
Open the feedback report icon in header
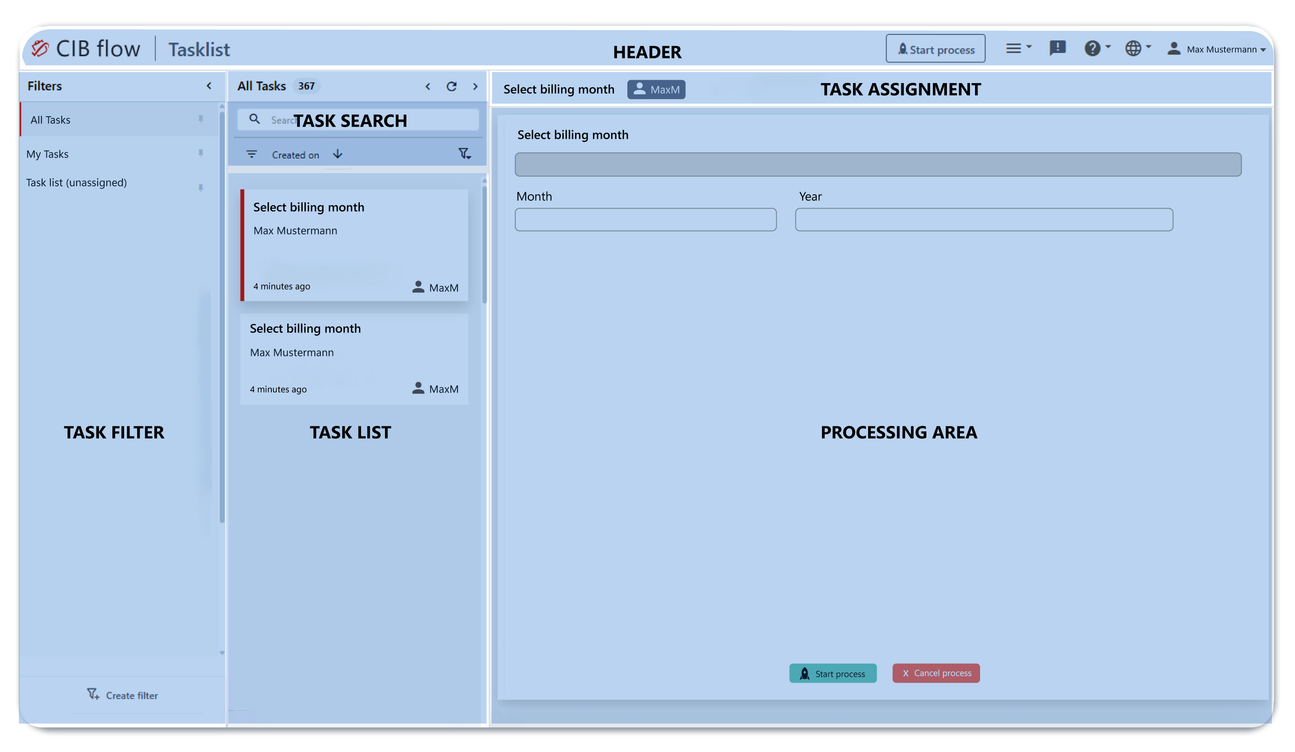[1057, 48]
